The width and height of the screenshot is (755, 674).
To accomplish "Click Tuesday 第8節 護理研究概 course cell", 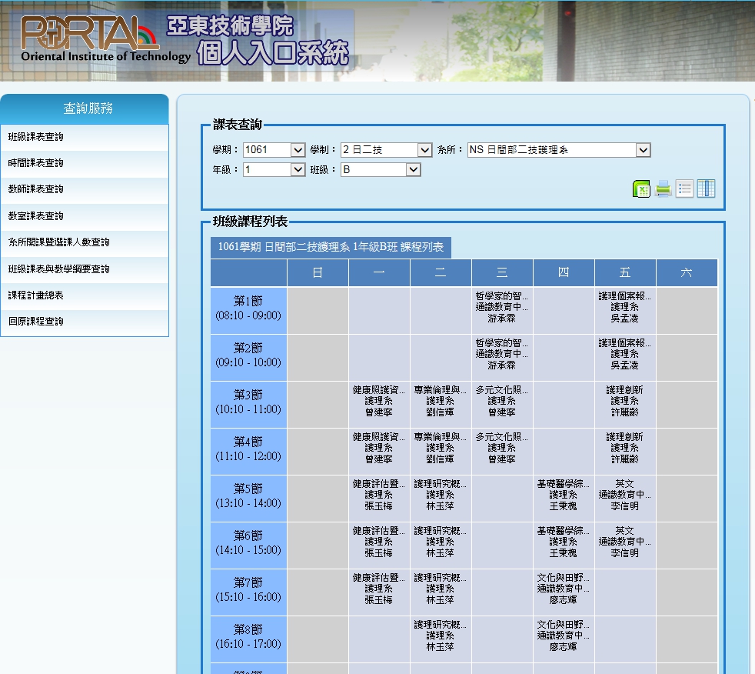I will 441,639.
